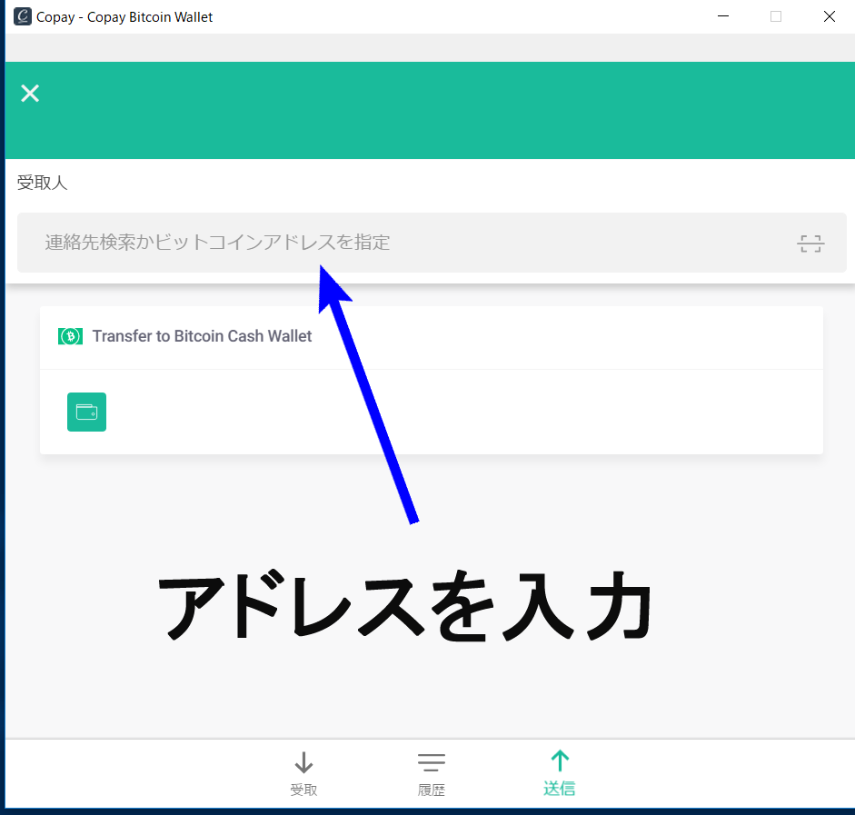Click the up-arrow 送信 send icon
Viewport: 855px width, 815px height.
coord(560,761)
